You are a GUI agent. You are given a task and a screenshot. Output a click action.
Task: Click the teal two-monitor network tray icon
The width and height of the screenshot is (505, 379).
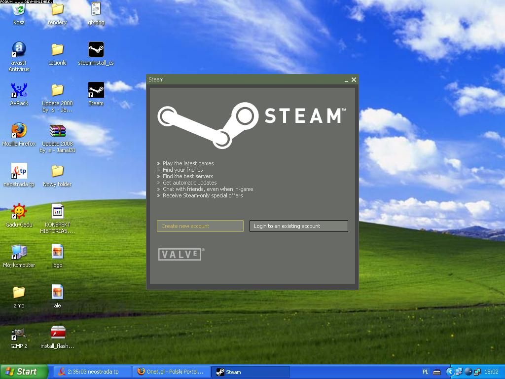click(x=477, y=372)
